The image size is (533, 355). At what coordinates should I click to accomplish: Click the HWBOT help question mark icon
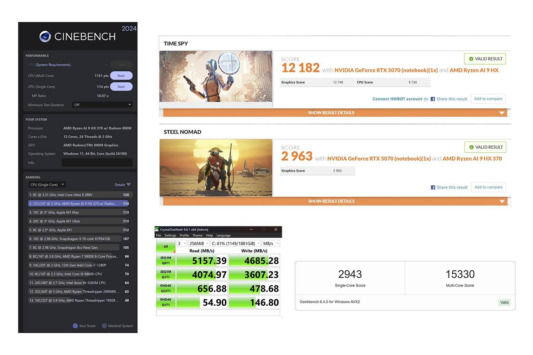[x=426, y=99]
